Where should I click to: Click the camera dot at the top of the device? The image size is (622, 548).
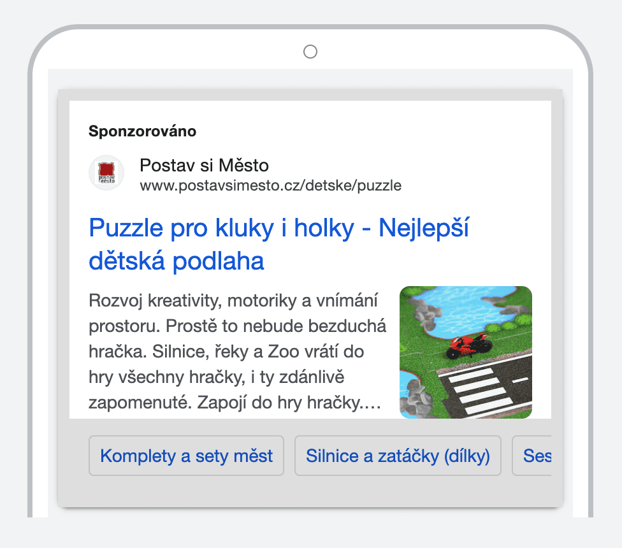310,52
